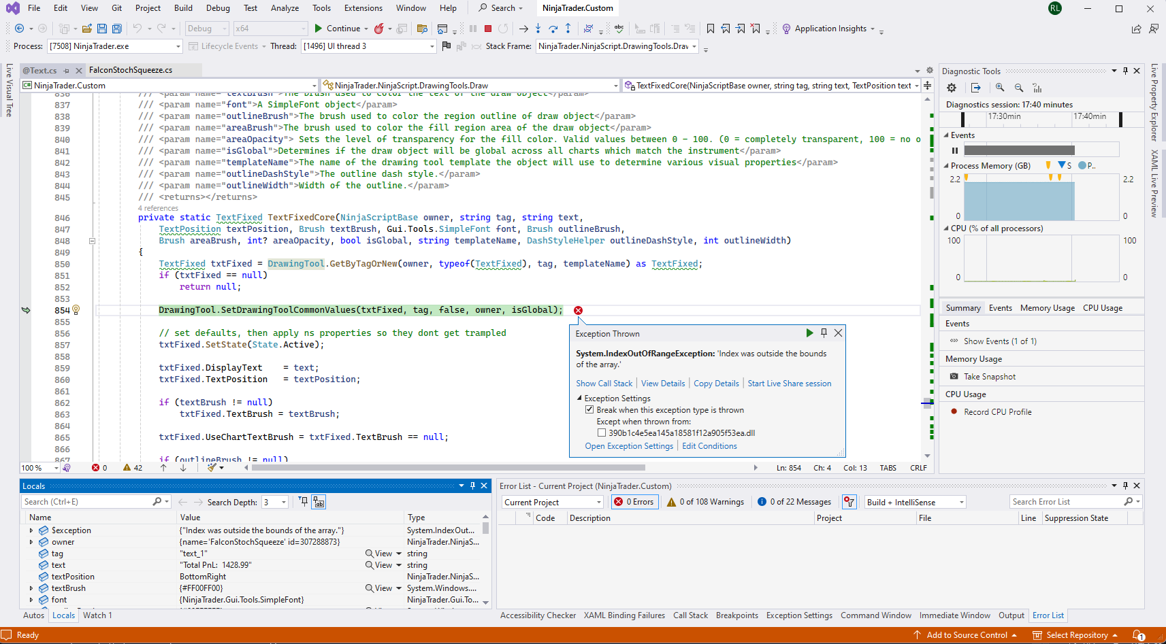This screenshot has width=1166, height=644.
Task: Check the 390b1c4e dll exclusion checkbox
Action: pyautogui.click(x=602, y=433)
